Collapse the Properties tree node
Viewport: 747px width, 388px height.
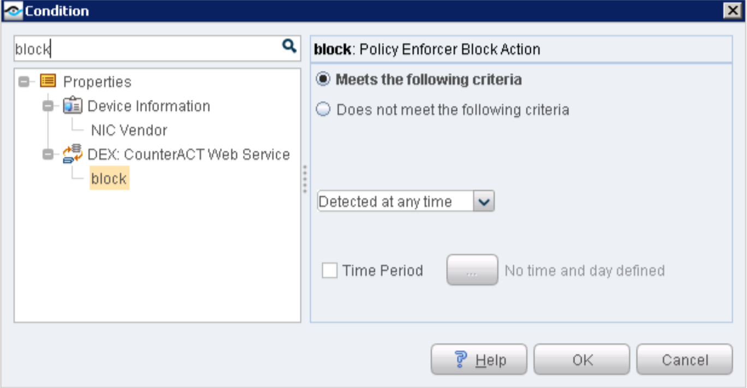(23, 82)
